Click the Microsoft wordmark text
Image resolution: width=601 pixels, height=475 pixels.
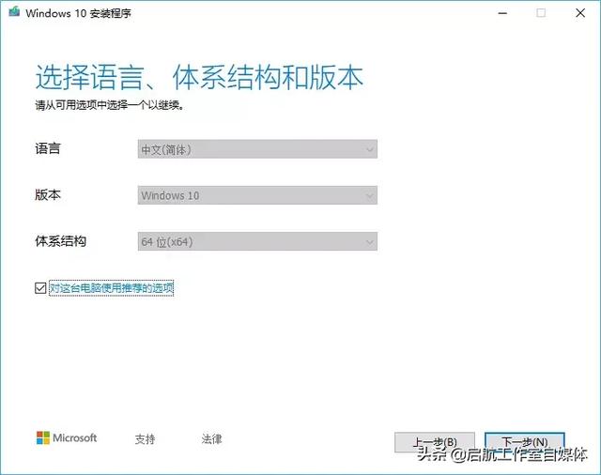(x=75, y=437)
